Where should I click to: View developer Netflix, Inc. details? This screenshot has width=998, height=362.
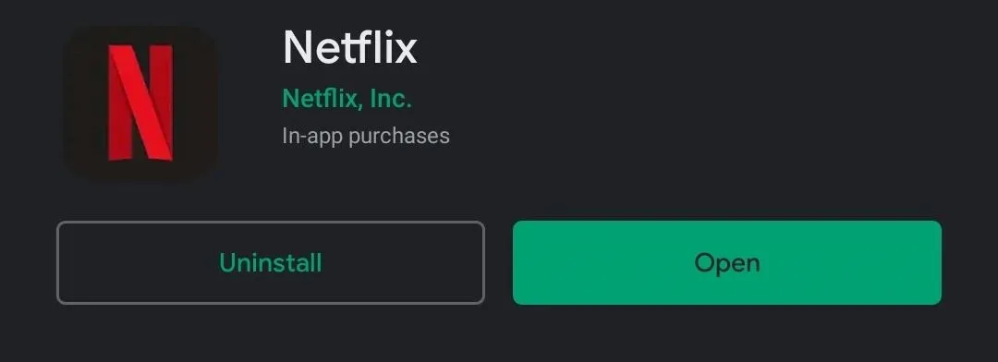(347, 99)
